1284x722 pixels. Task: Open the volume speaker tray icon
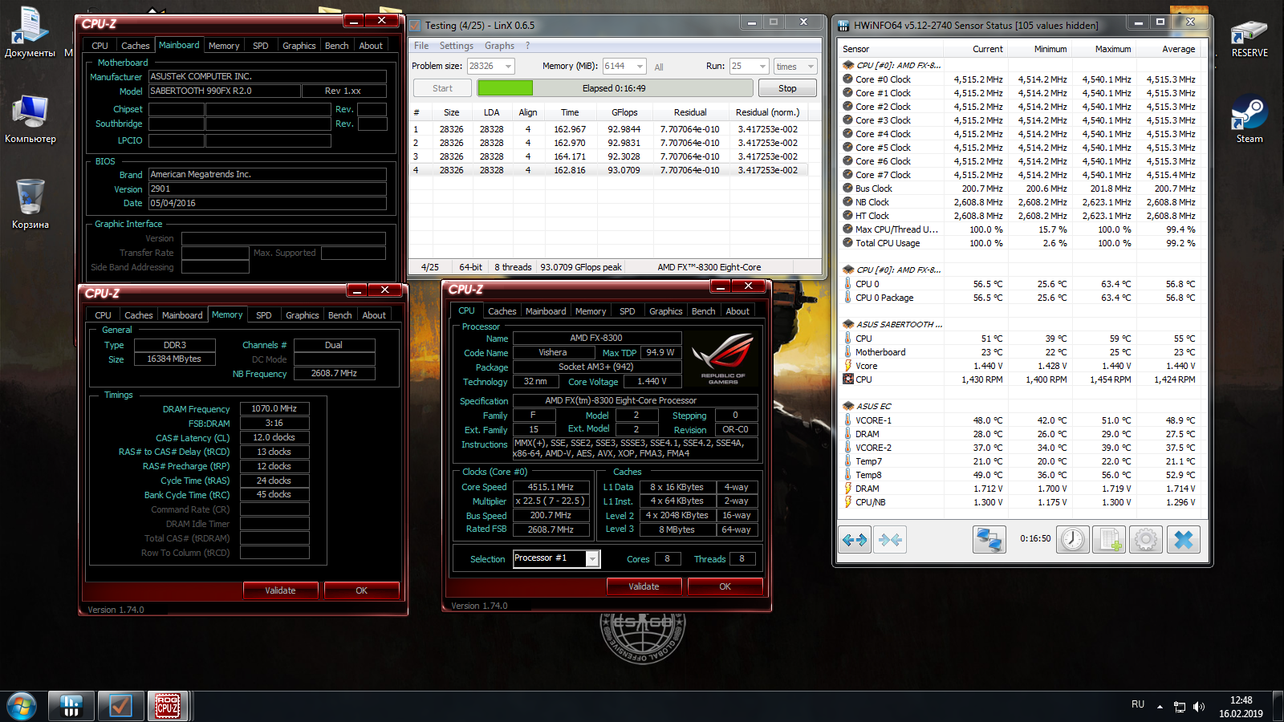(x=1199, y=707)
